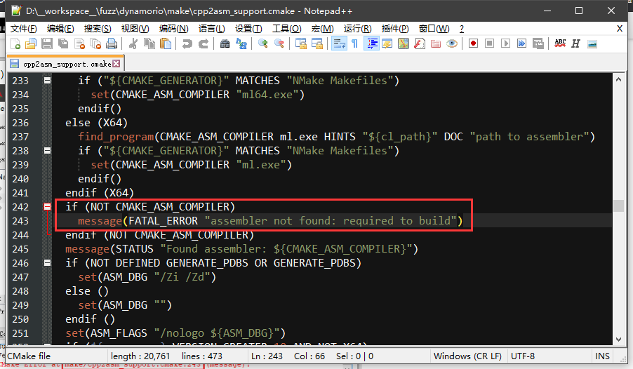Save the current file via floppy icon
The image size is (633, 369).
tap(47, 43)
